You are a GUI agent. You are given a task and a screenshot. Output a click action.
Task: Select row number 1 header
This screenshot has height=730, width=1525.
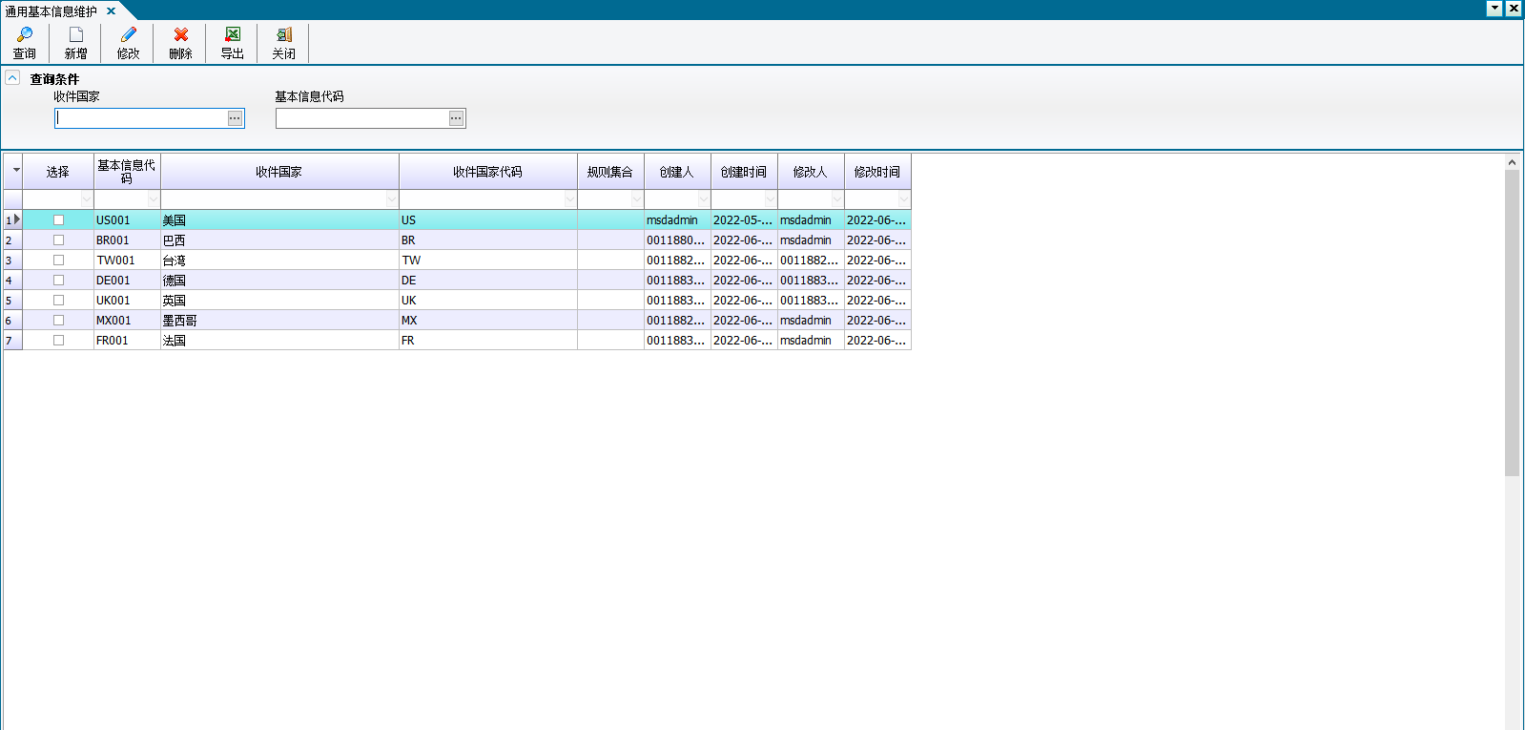(x=13, y=220)
